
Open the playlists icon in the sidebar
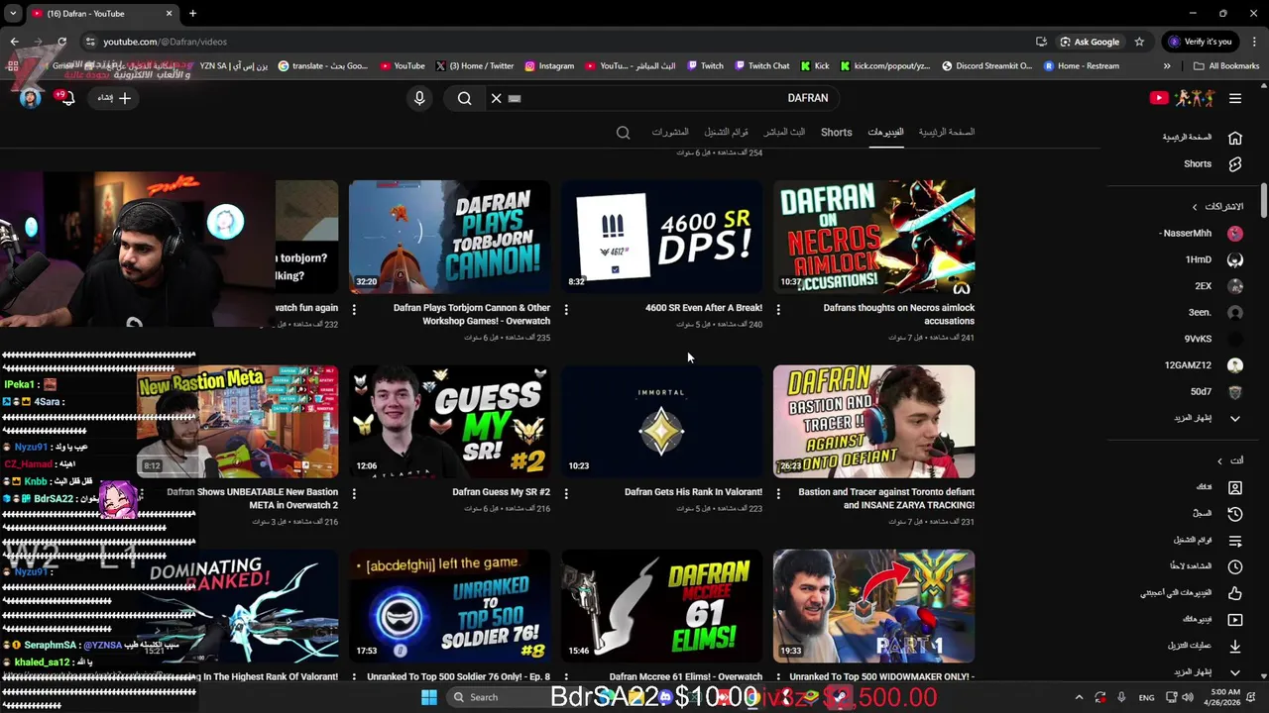(1234, 541)
